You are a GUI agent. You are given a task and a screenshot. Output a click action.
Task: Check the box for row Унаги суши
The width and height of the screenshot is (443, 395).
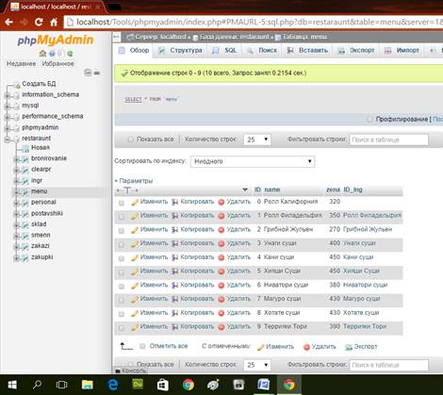pos(122,244)
